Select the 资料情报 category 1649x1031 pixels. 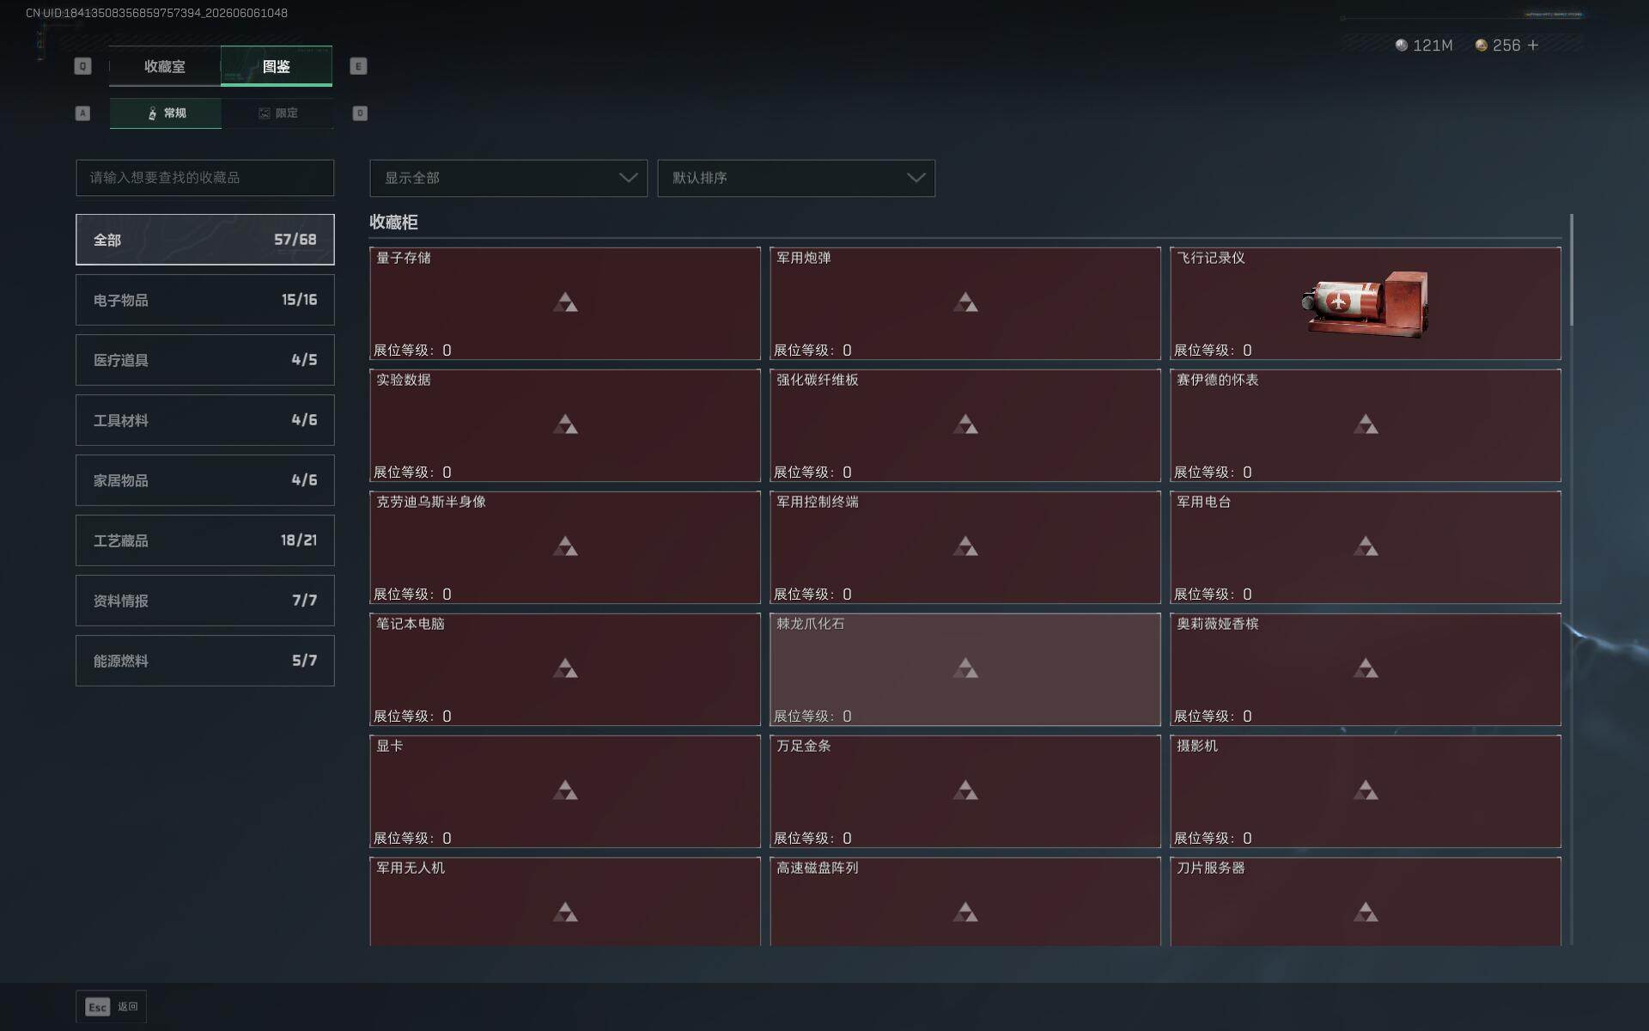tap(204, 601)
